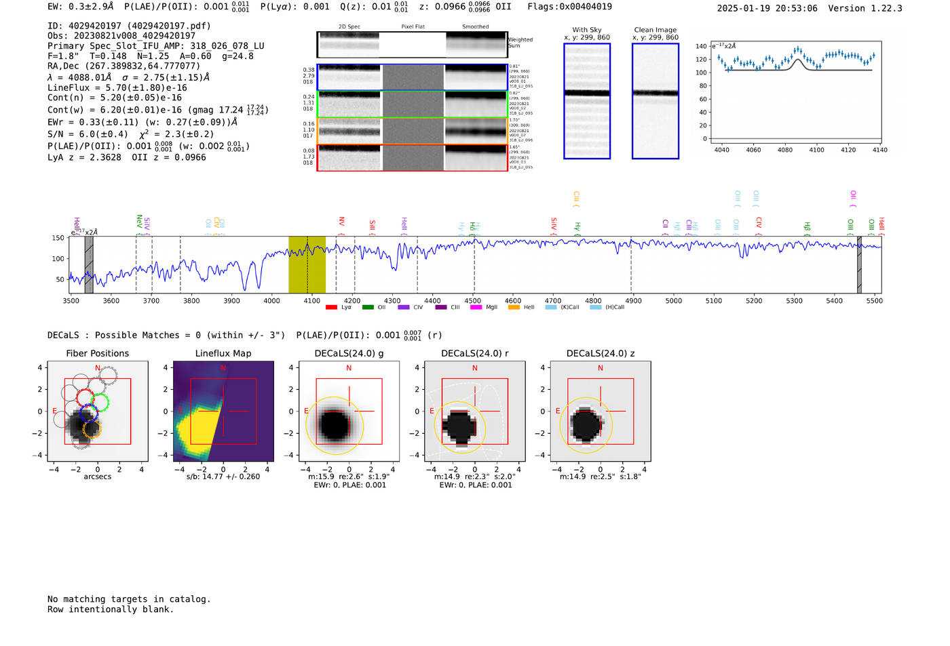Click the (H)CaII light blue legend swatch
This screenshot has width=950, height=646.
596,307
